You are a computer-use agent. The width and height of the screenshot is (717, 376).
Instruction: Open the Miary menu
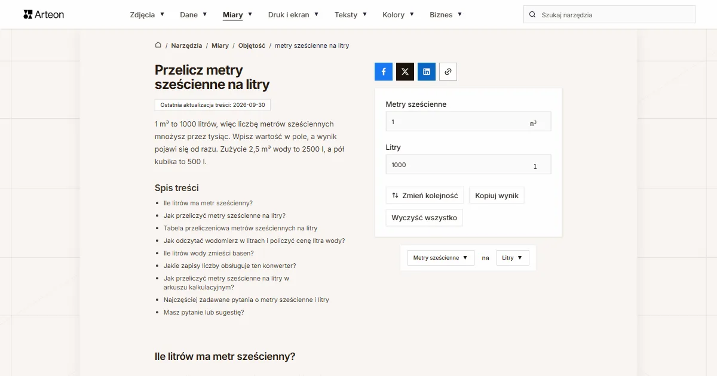[237, 14]
